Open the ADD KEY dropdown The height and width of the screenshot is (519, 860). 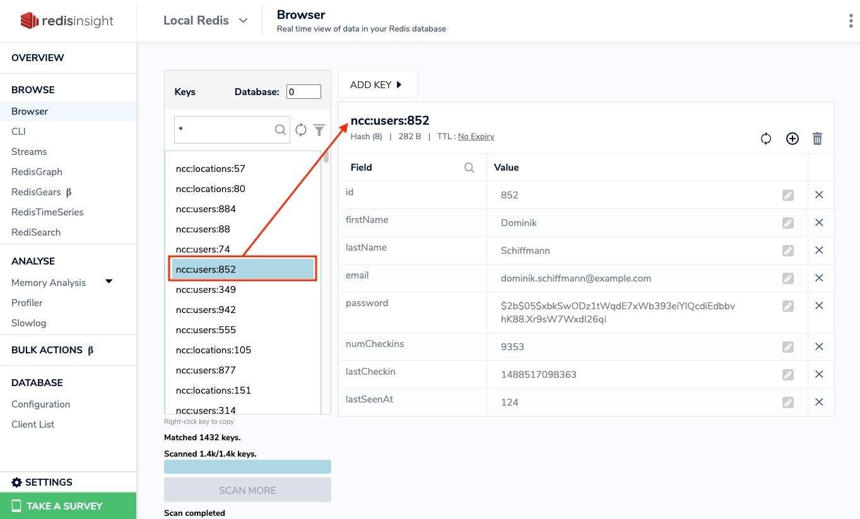click(x=377, y=84)
